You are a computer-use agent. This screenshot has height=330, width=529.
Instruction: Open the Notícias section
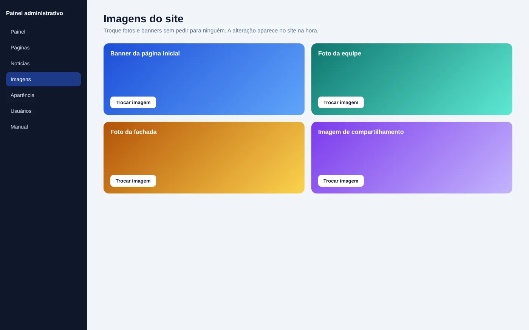[43, 63]
